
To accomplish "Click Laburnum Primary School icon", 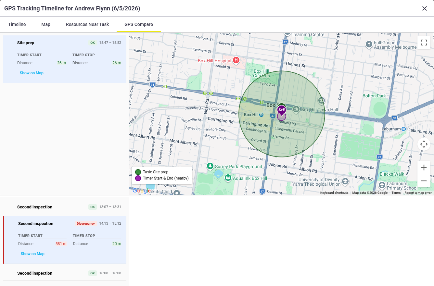I will click(x=382, y=185).
